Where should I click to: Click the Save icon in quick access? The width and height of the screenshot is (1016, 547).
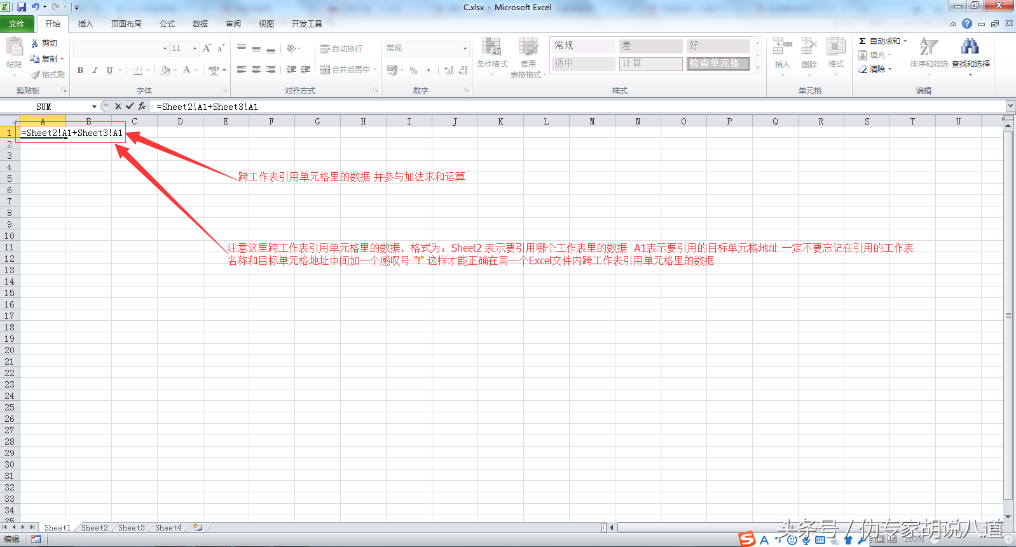[22, 7]
